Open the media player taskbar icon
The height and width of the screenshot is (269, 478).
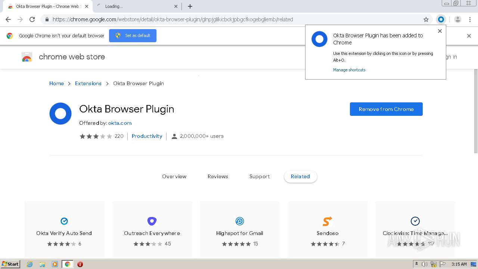[x=55, y=264]
